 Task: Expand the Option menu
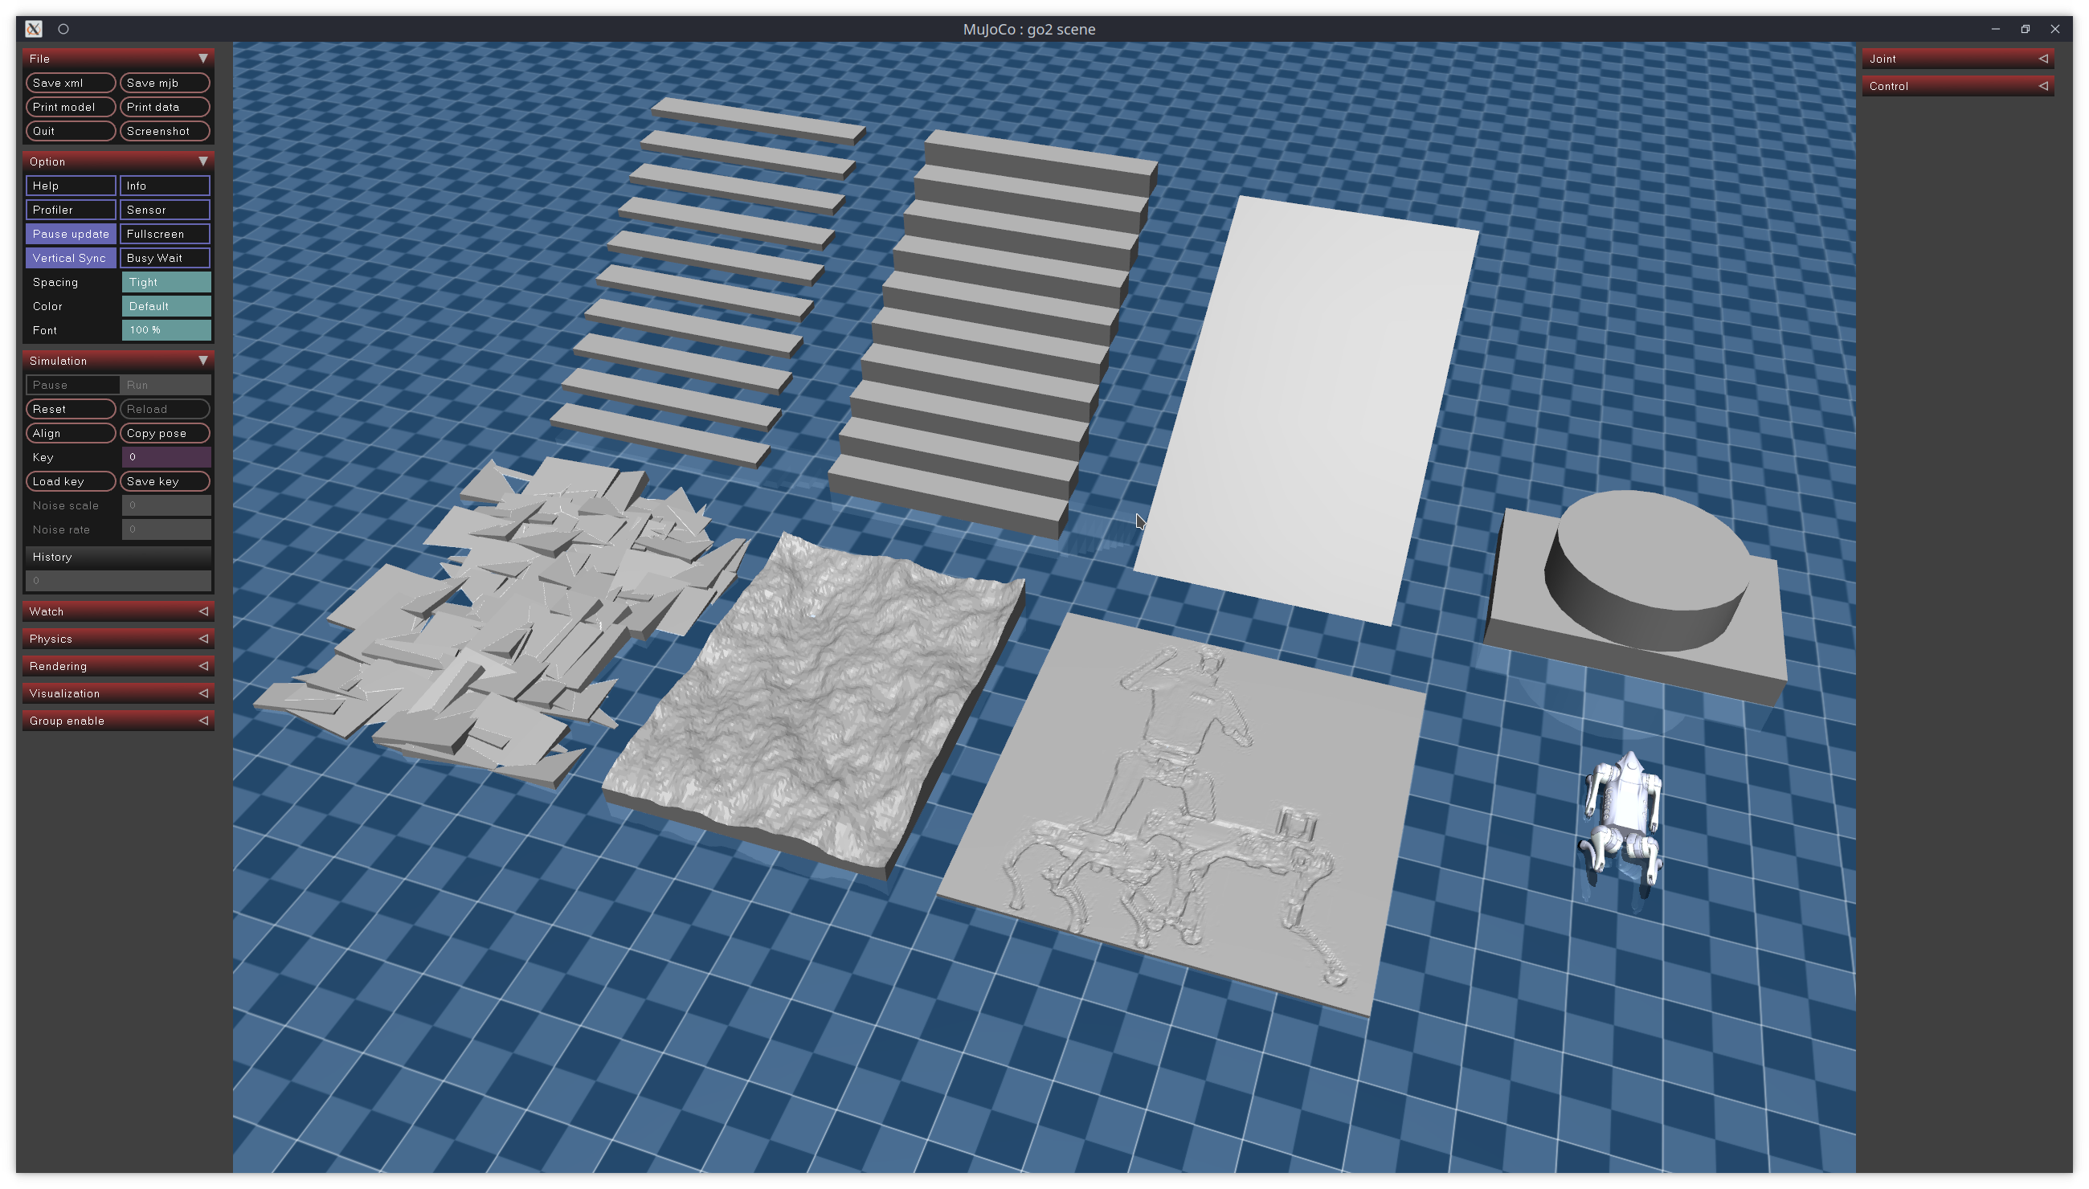[x=201, y=161]
